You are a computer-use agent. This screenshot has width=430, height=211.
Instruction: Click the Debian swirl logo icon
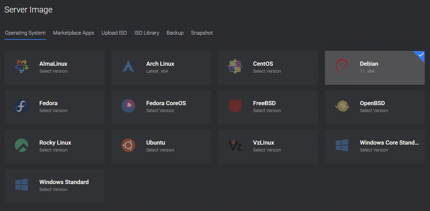pyautogui.click(x=342, y=66)
